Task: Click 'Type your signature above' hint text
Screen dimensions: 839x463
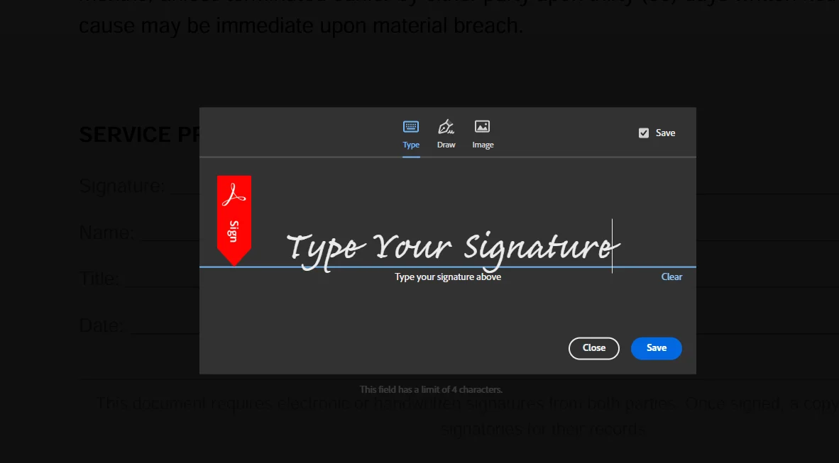Action: tap(448, 277)
